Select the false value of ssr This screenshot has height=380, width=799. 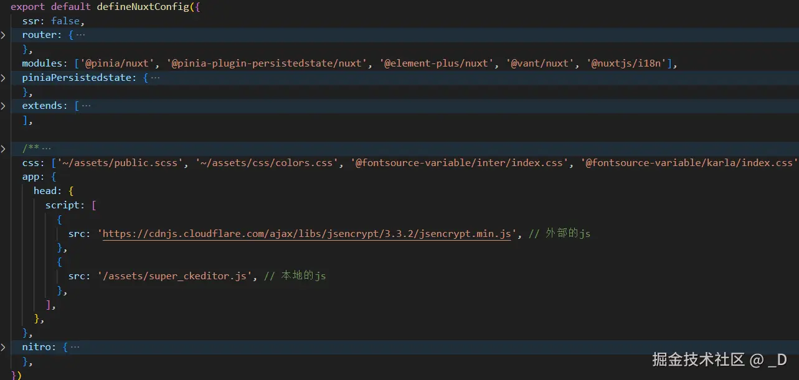(65, 21)
